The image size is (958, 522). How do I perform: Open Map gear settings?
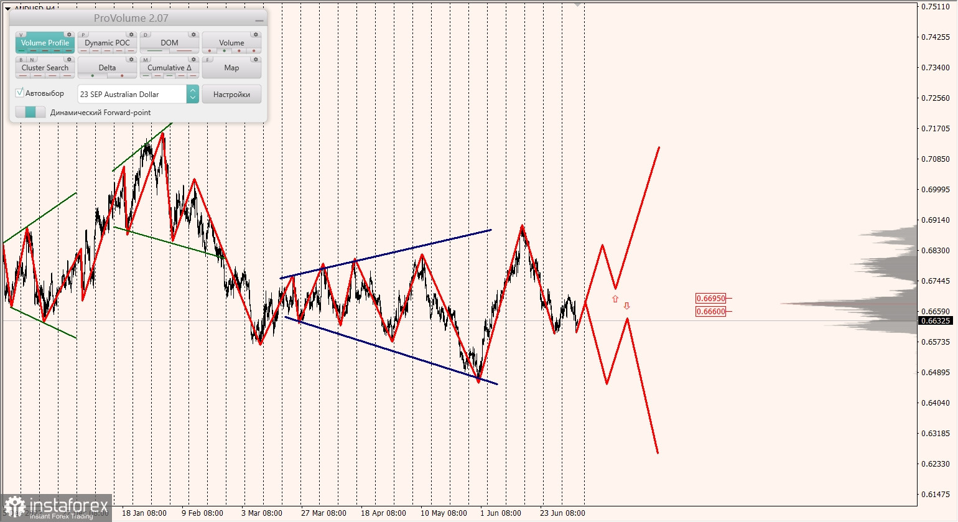point(256,59)
